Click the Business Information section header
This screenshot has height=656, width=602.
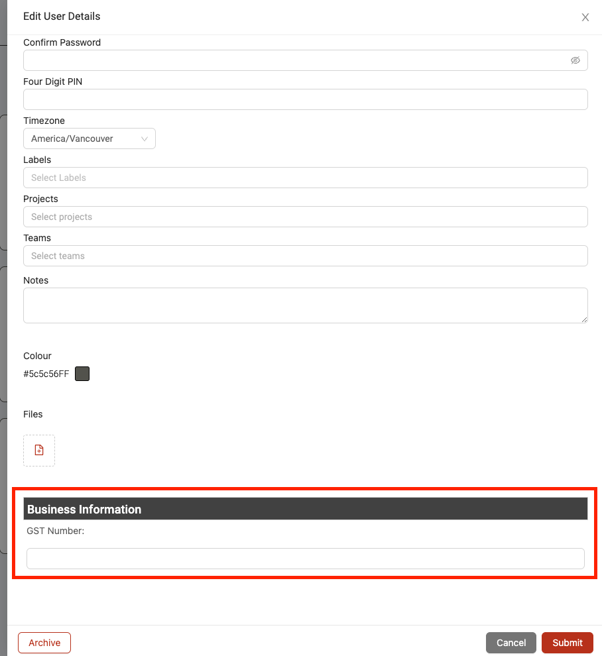click(306, 509)
